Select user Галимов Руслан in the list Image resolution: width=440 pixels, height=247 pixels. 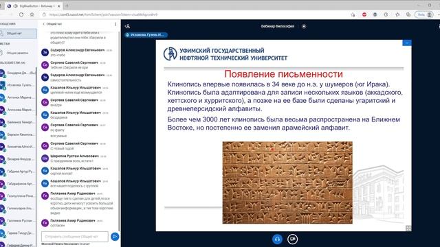[x=18, y=221]
